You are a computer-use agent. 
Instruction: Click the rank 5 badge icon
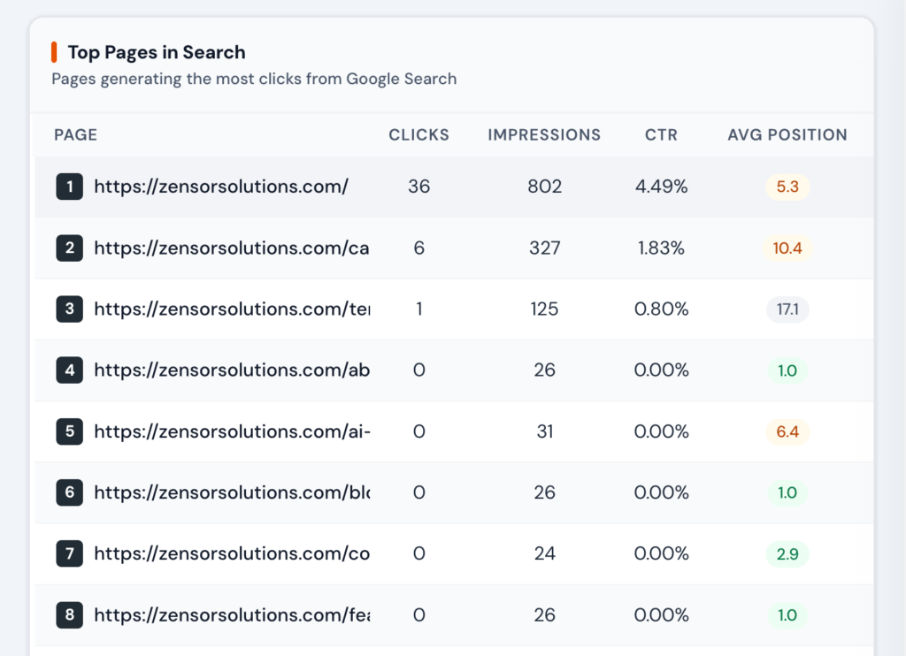pos(69,431)
